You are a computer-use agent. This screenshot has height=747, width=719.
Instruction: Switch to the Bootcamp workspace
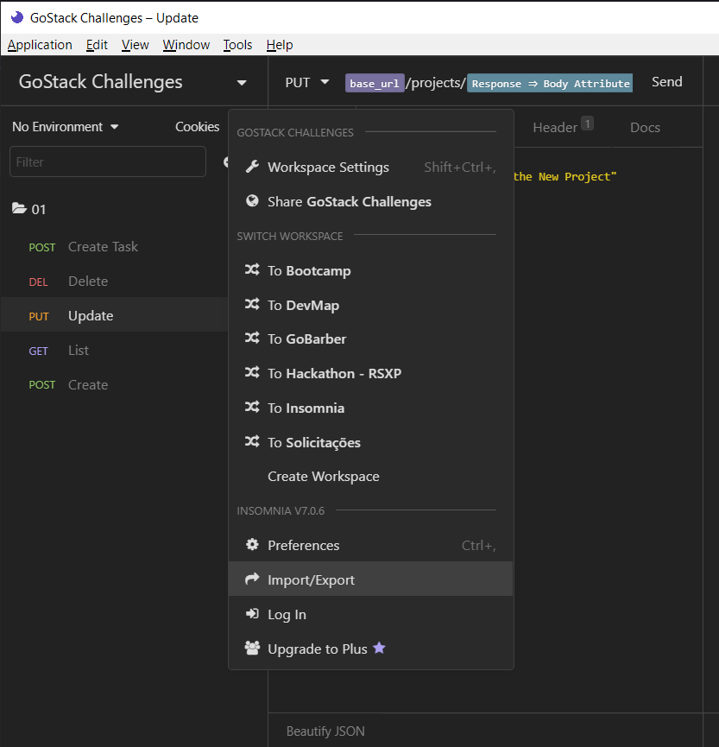coord(370,270)
